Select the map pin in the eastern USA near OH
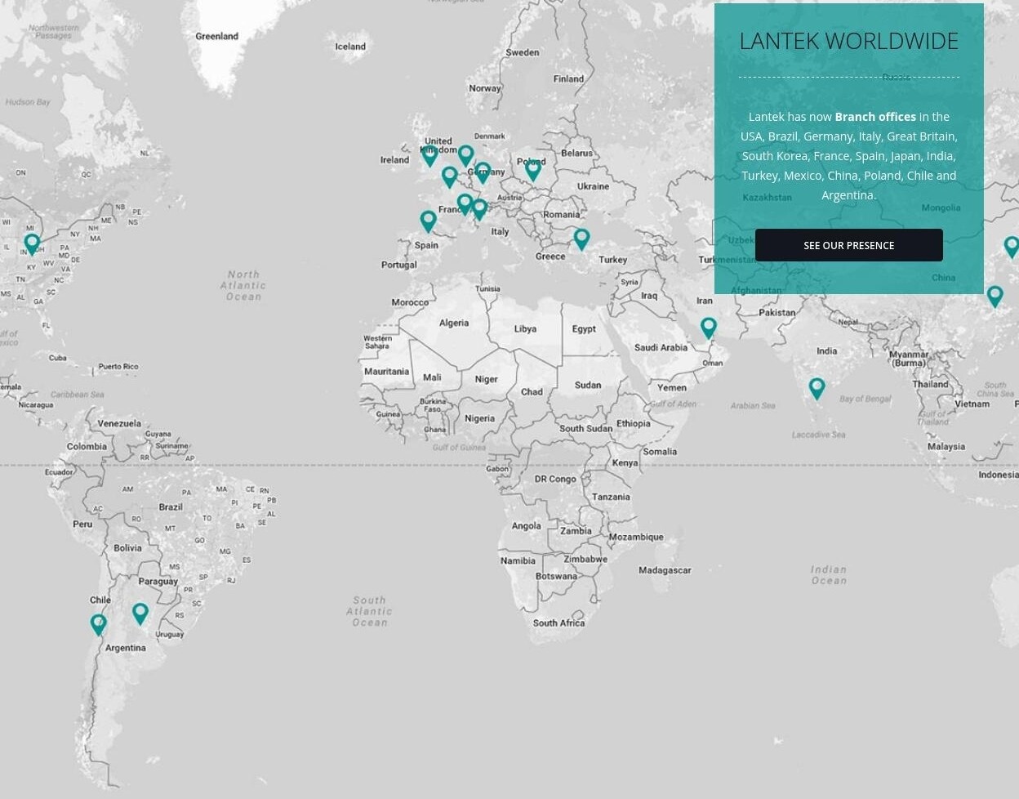The height and width of the screenshot is (799, 1019). (x=32, y=244)
